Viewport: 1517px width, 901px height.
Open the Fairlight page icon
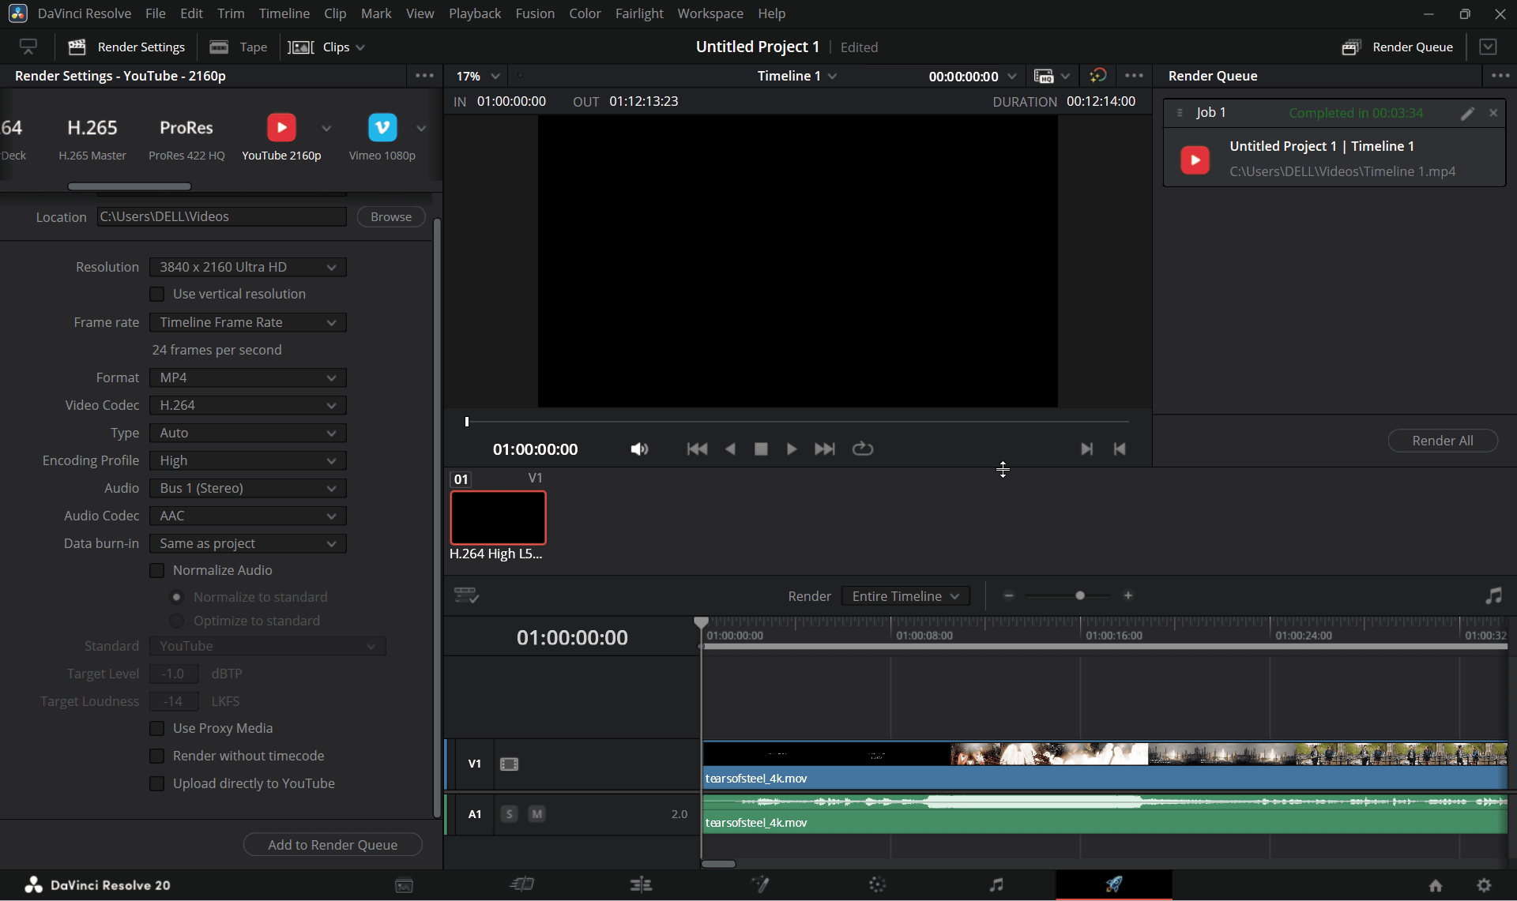[x=996, y=884]
